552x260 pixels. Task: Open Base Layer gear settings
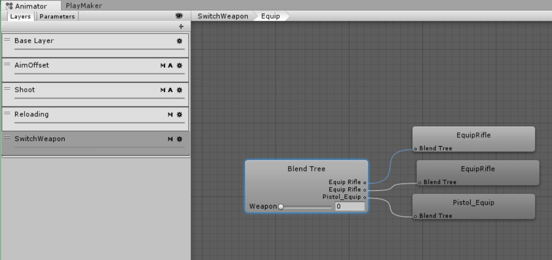(180, 41)
